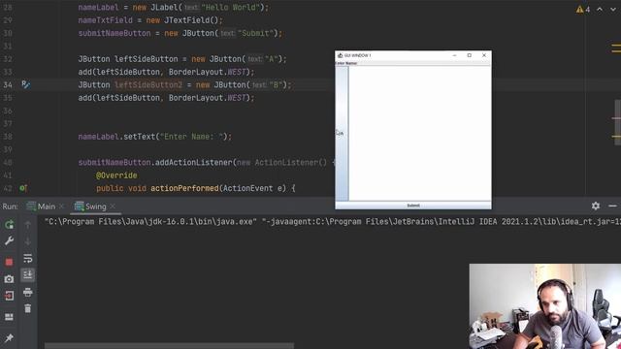Image resolution: width=621 pixels, height=349 pixels.
Task: Close the GUI window
Action: click(484, 55)
